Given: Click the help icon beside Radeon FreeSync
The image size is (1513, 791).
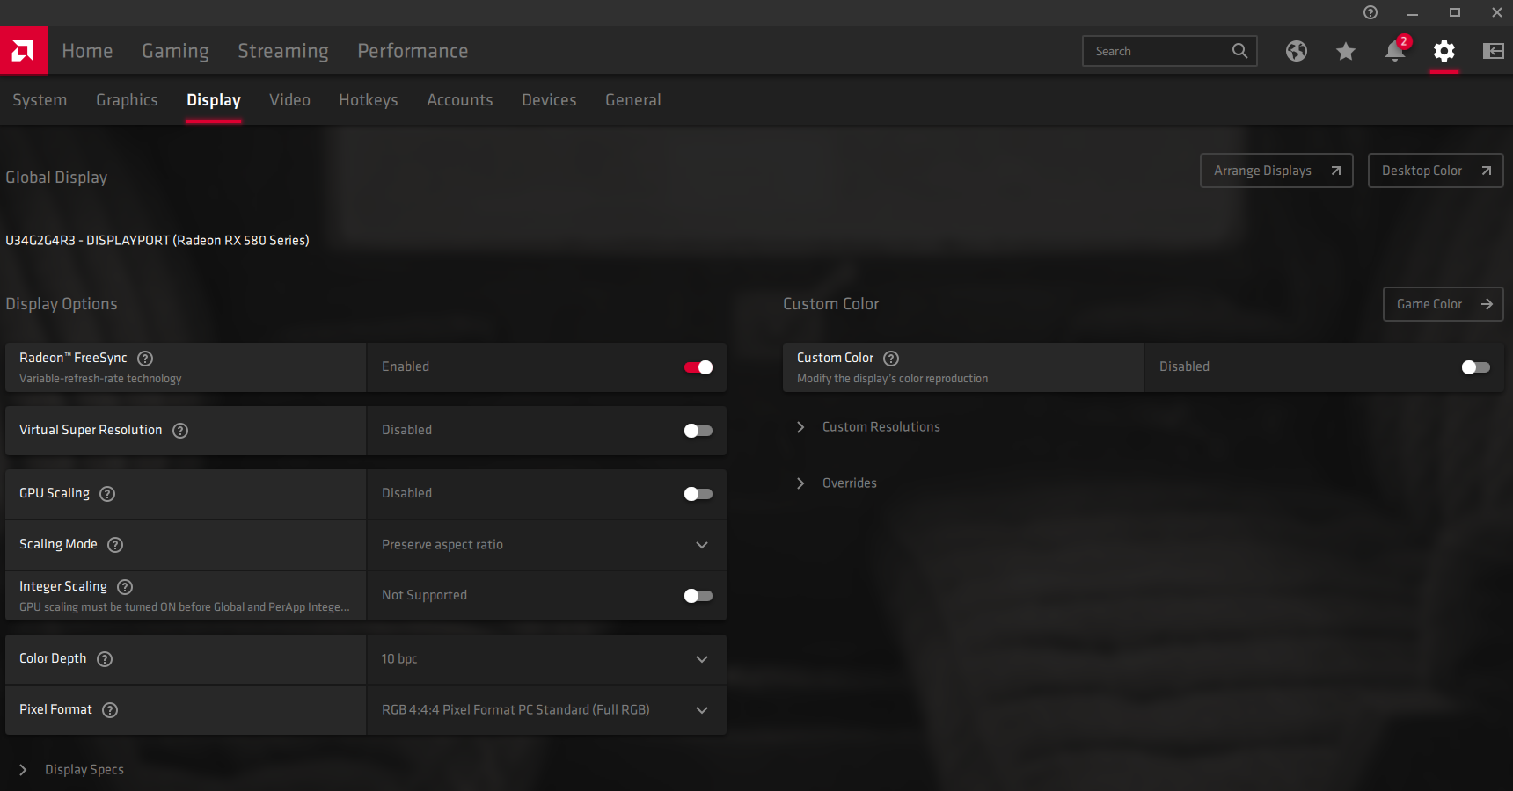Looking at the screenshot, I should click(146, 359).
